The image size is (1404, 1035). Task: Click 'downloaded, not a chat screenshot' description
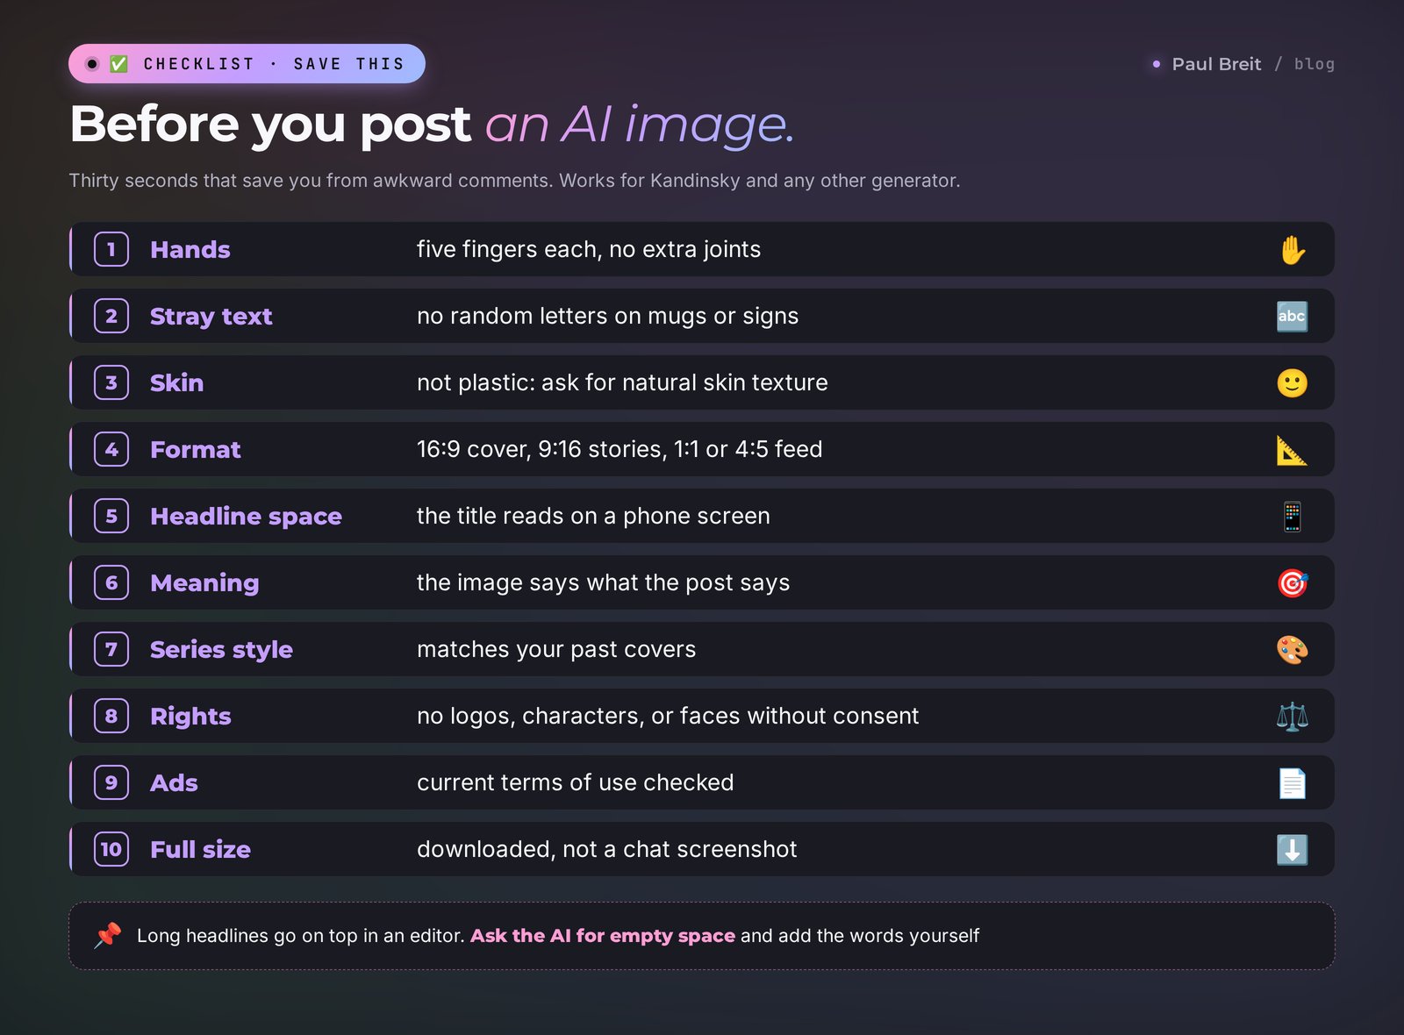[x=607, y=850]
